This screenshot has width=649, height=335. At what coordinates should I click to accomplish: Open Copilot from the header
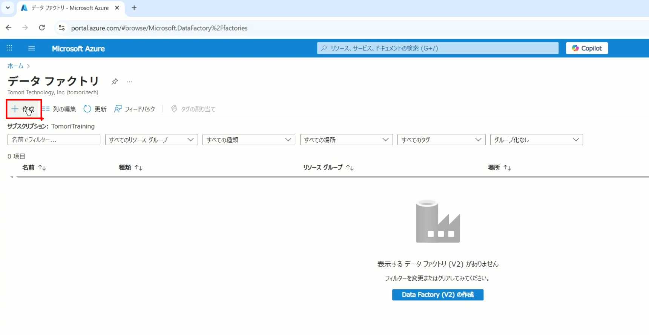coord(586,48)
